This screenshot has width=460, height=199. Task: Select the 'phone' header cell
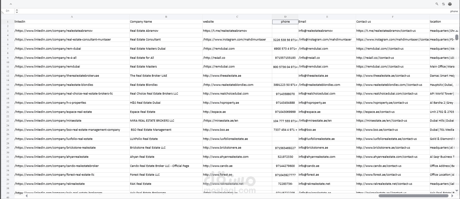point(285,22)
